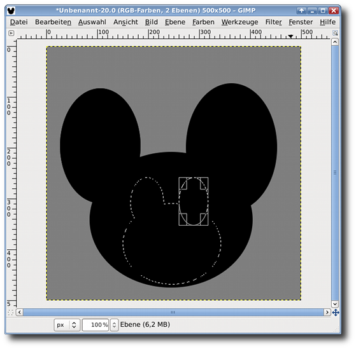
Task: Click the navigation cross icon at bottom right
Action: pyautogui.click(x=336, y=313)
